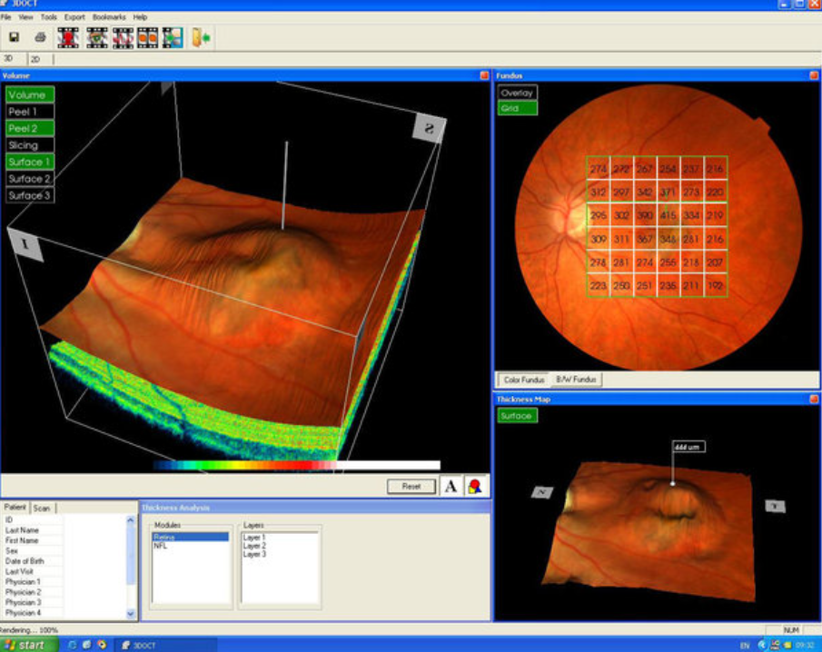
Task: Open the File menu
Action: 5,17
